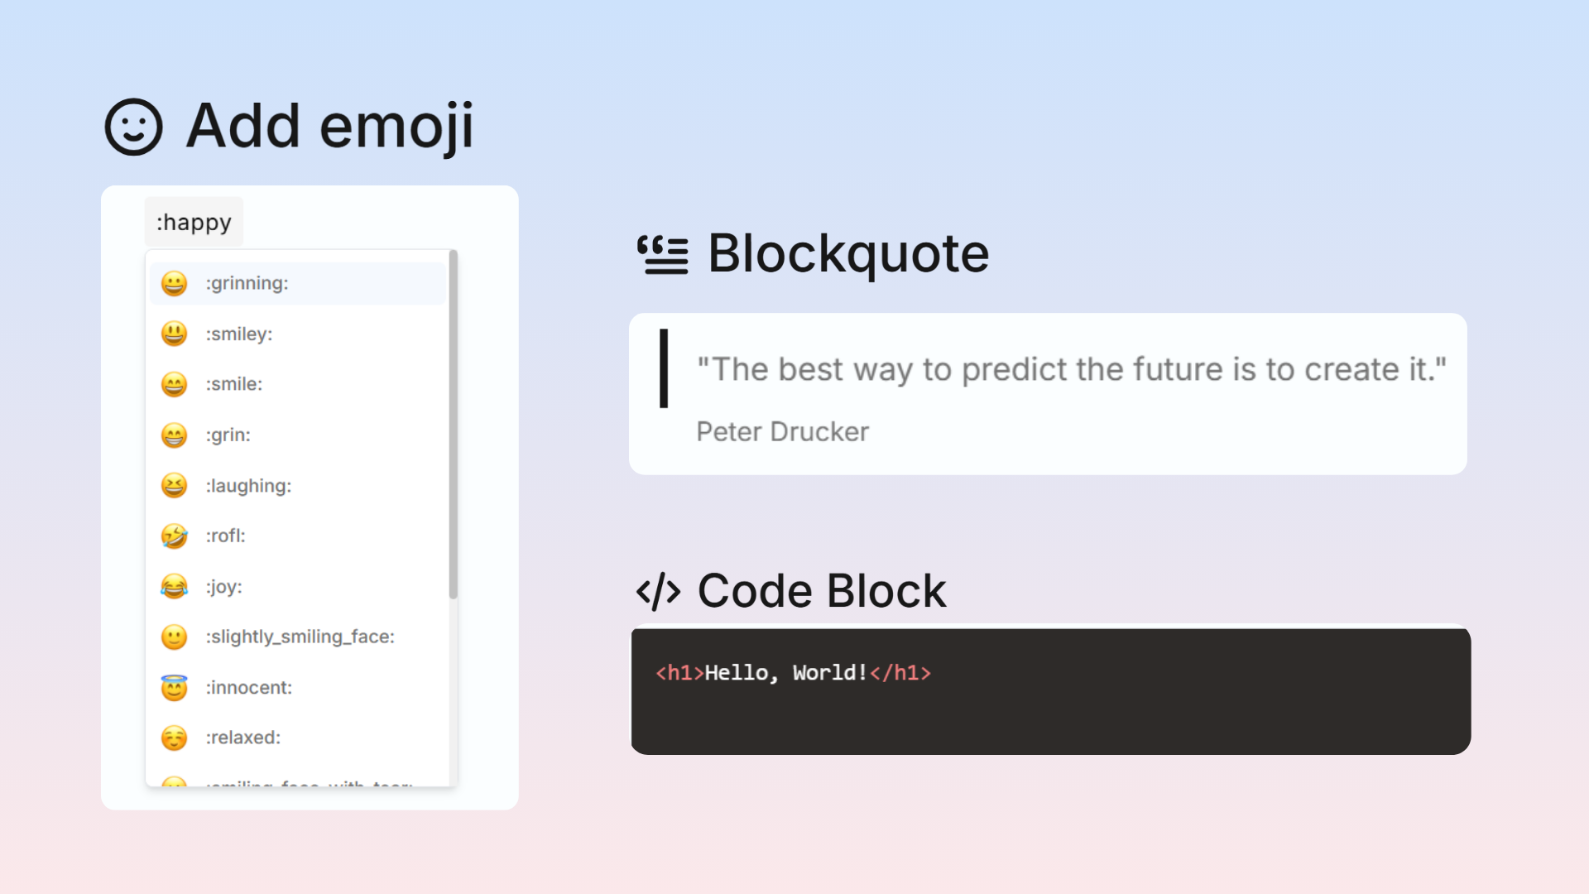This screenshot has width=1589, height=894.
Task: Select the innocent halo emoji icon
Action: (x=174, y=687)
